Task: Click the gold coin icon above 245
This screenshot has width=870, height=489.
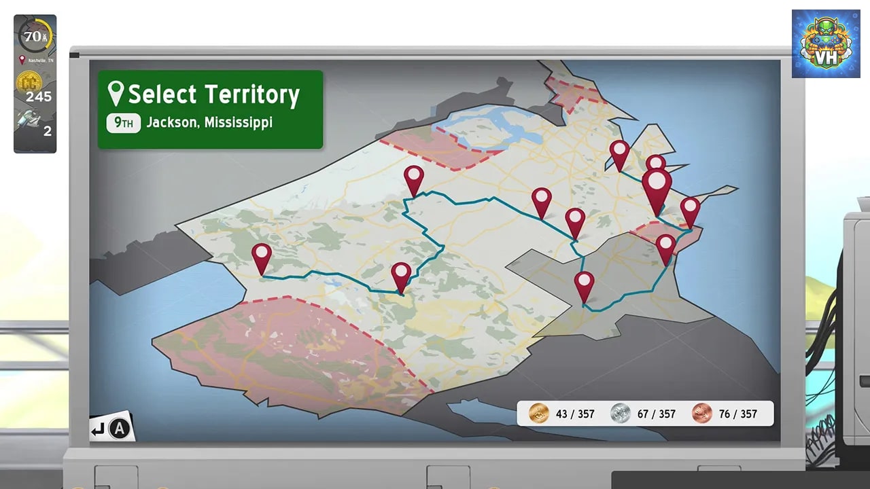Action: pyautogui.click(x=29, y=82)
